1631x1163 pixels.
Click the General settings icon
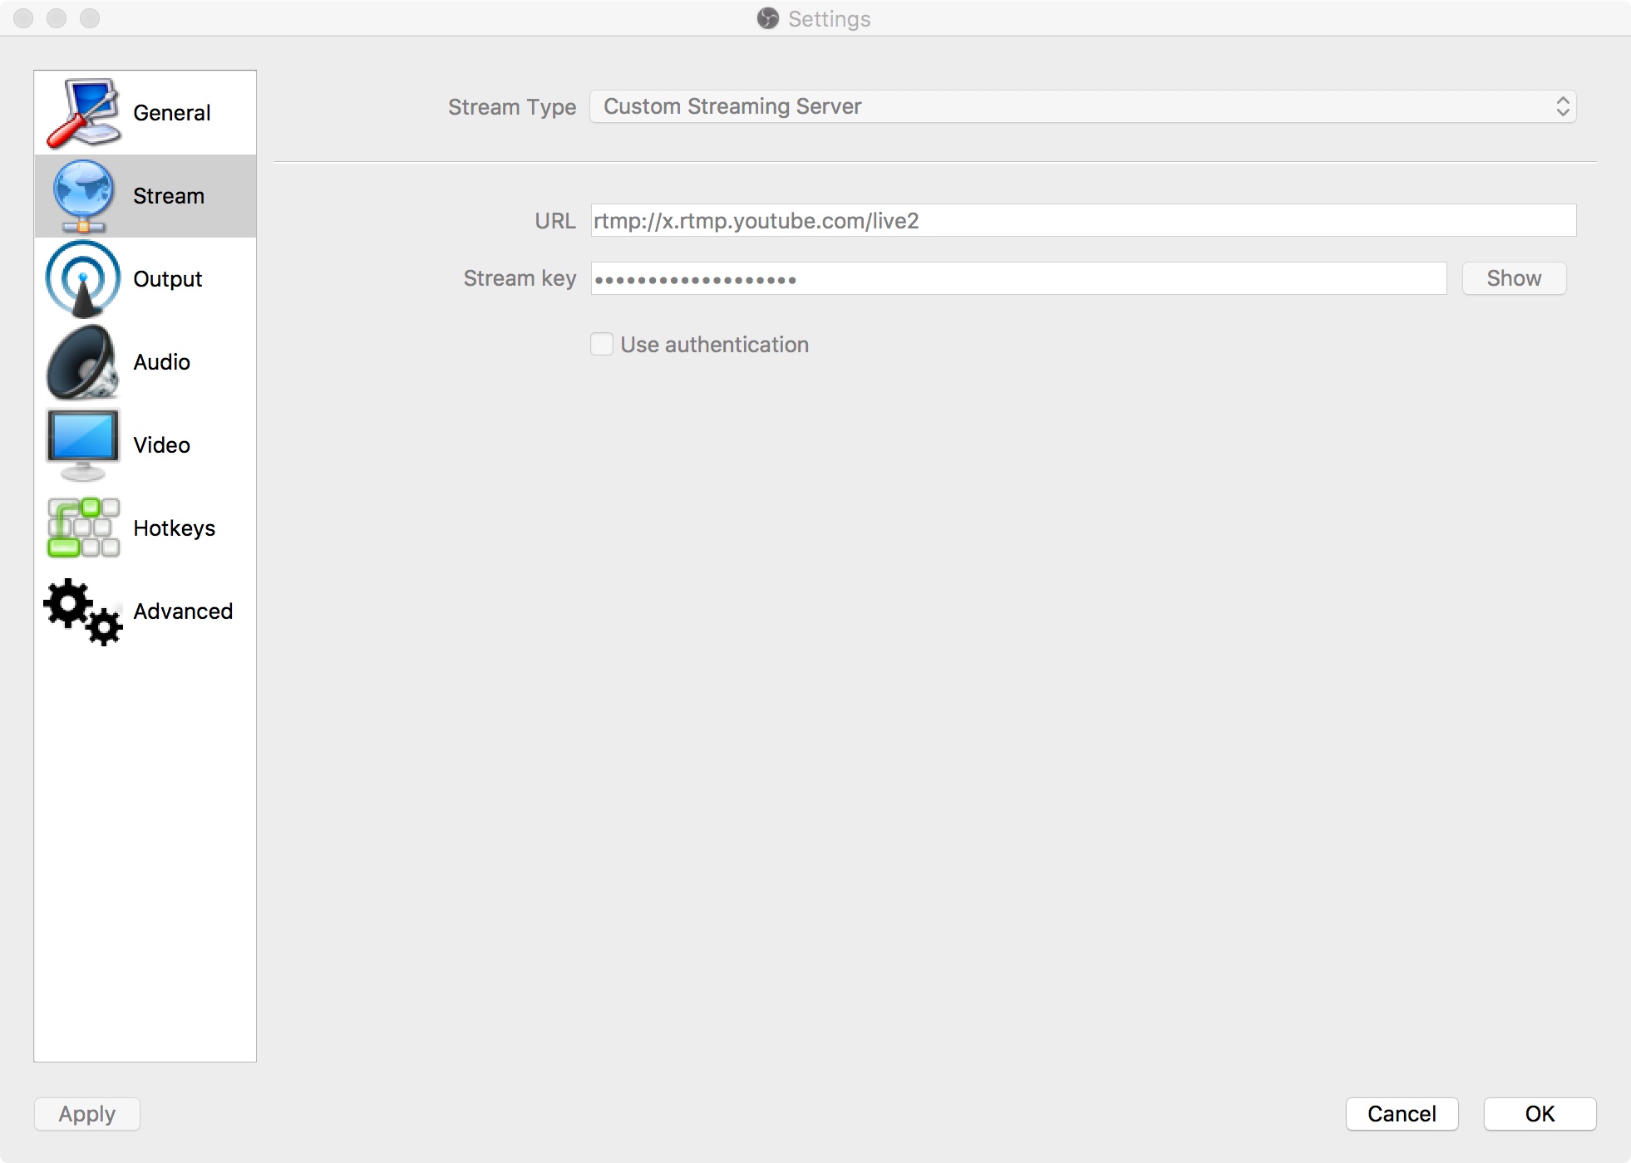pyautogui.click(x=81, y=112)
